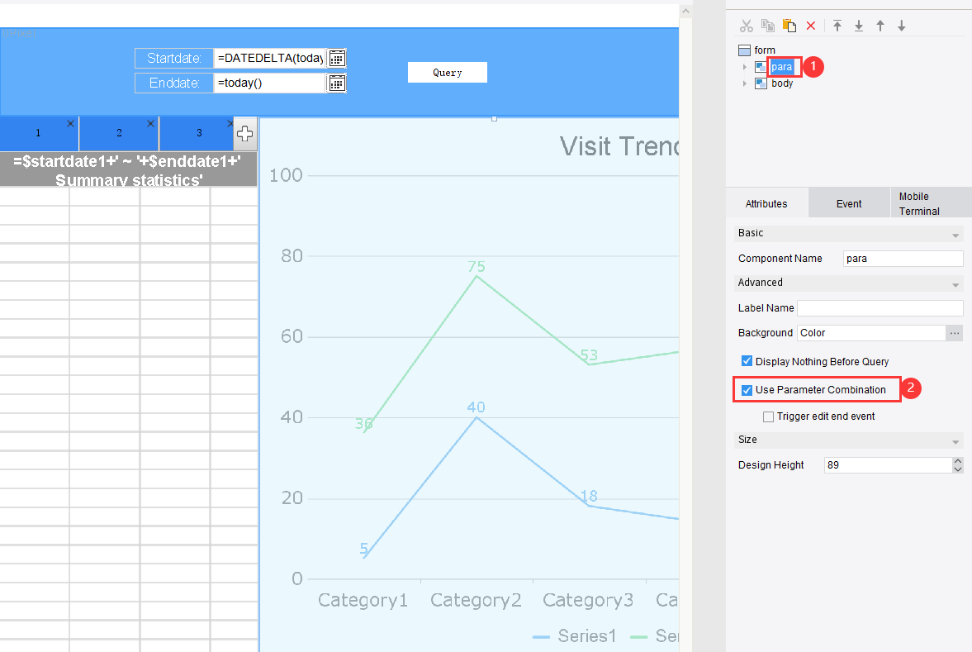Move component up one level
Viewport: 972px width, 652px height.
(880, 26)
